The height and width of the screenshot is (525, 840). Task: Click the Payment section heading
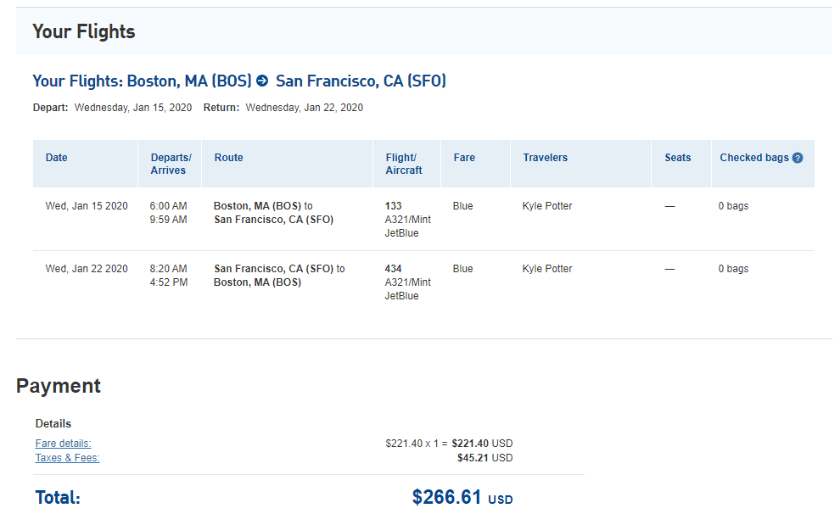[59, 386]
